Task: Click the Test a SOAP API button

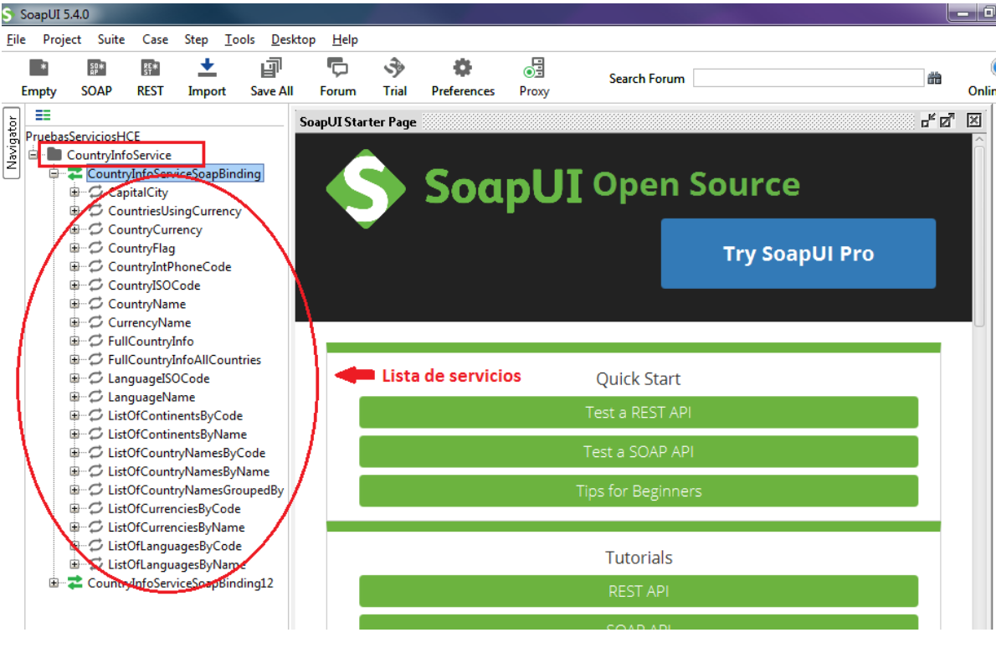Action: (638, 451)
